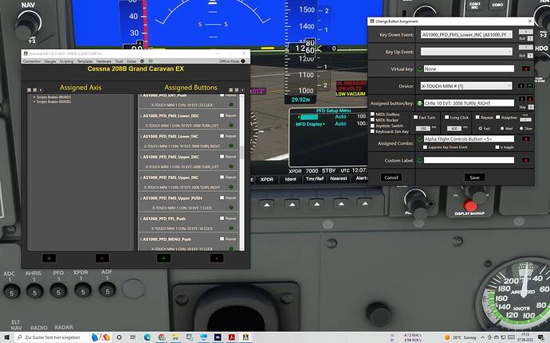550x343 pixels.
Task: Toggle Repeat for AS1000_PFD_FMS_Lower_DEC
Action: pos(222,115)
